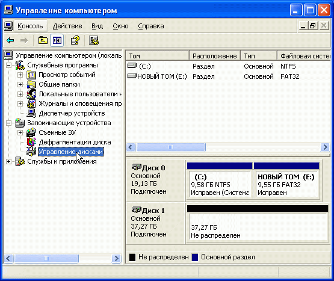
Task: Click the rightmost settings toolbar icon
Action: tap(94, 40)
